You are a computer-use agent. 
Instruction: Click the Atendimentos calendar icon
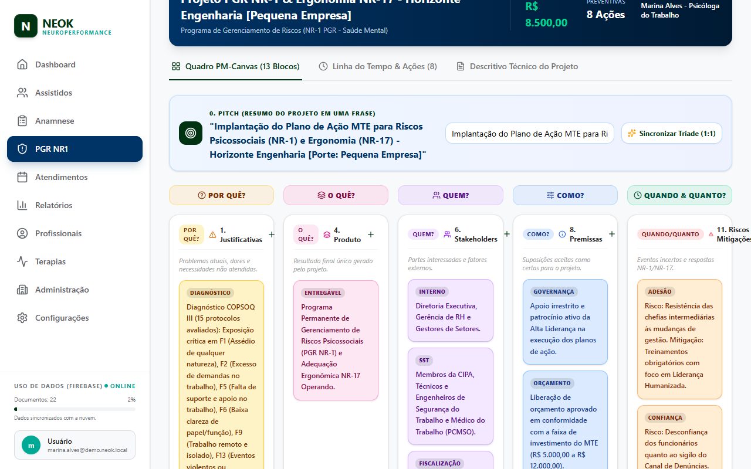click(22, 177)
